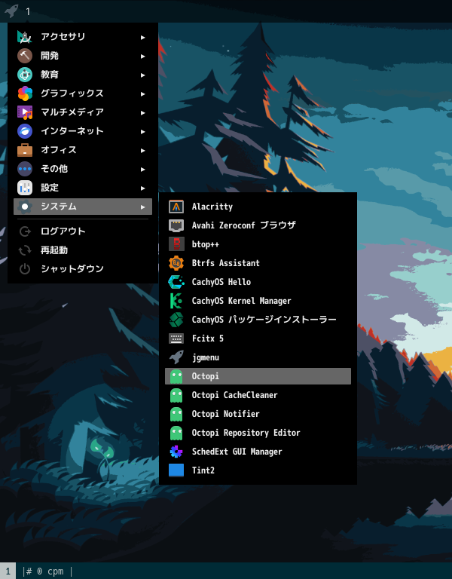
Task: Open the インターネット menu category
Action: 83,131
